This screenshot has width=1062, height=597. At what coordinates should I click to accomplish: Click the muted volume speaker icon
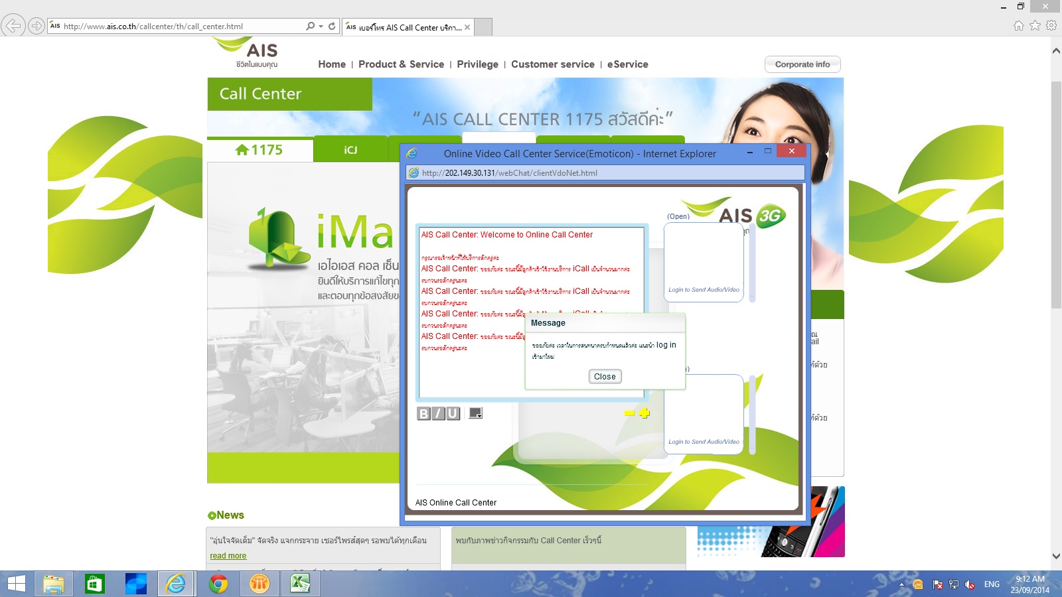click(x=970, y=584)
